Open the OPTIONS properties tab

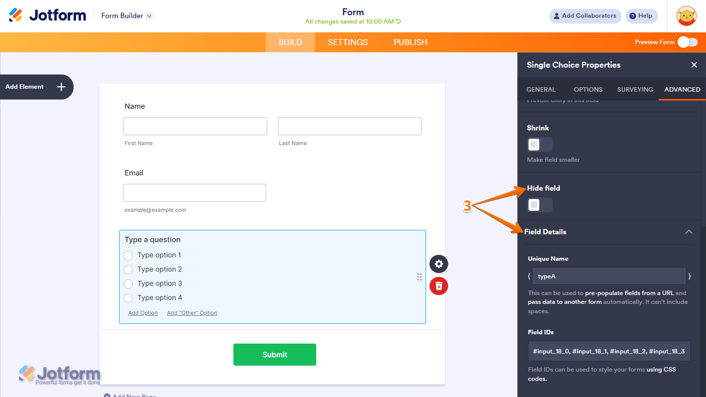point(588,89)
